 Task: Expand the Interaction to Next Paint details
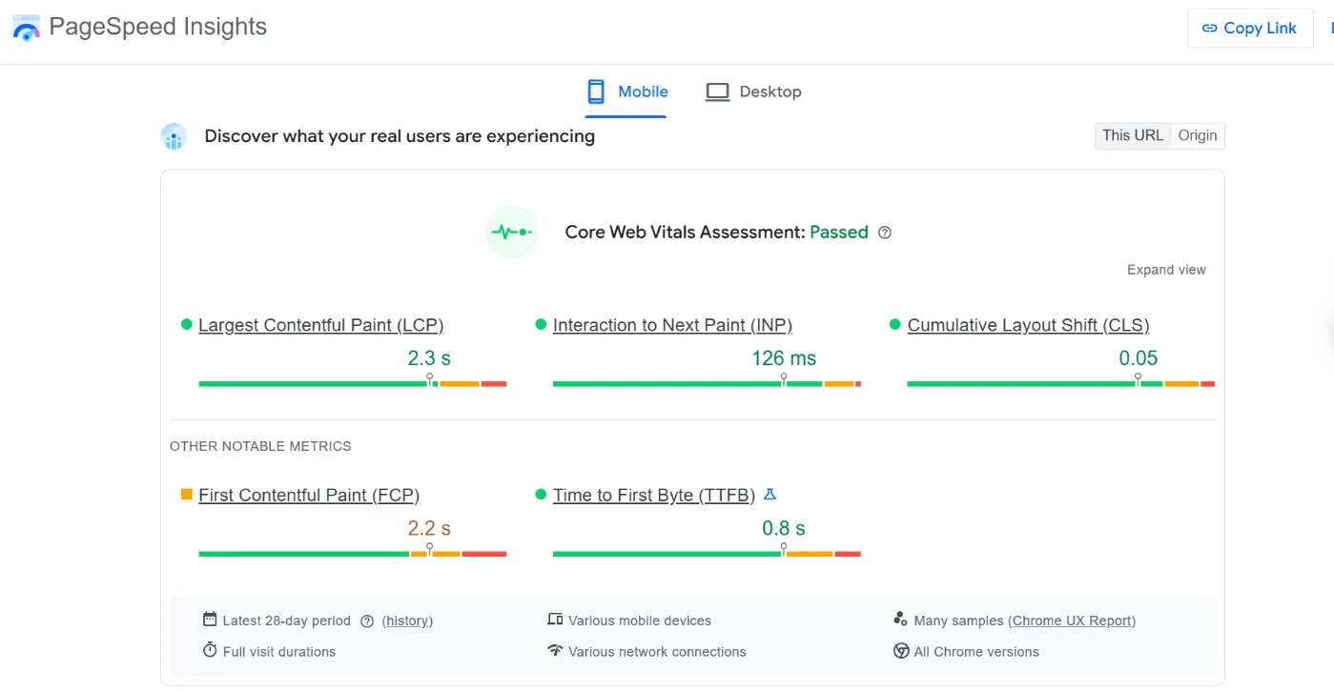(672, 324)
